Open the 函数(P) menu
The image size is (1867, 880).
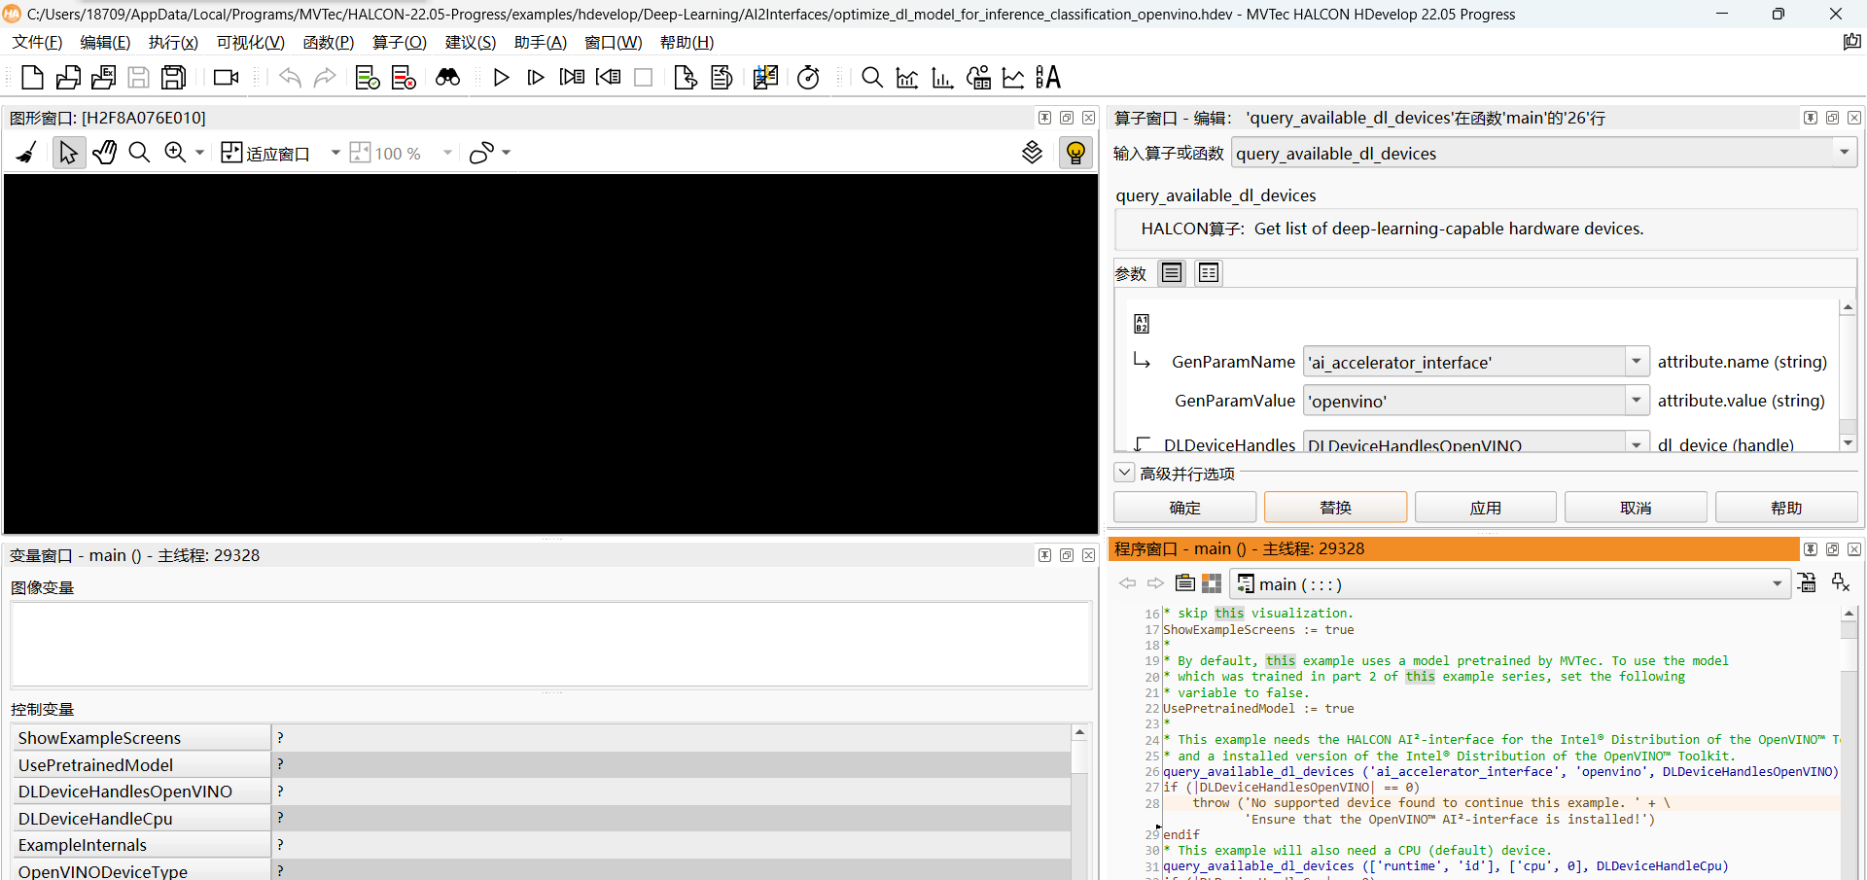329,43
